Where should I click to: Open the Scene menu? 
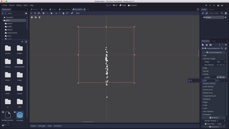coord(5,5)
